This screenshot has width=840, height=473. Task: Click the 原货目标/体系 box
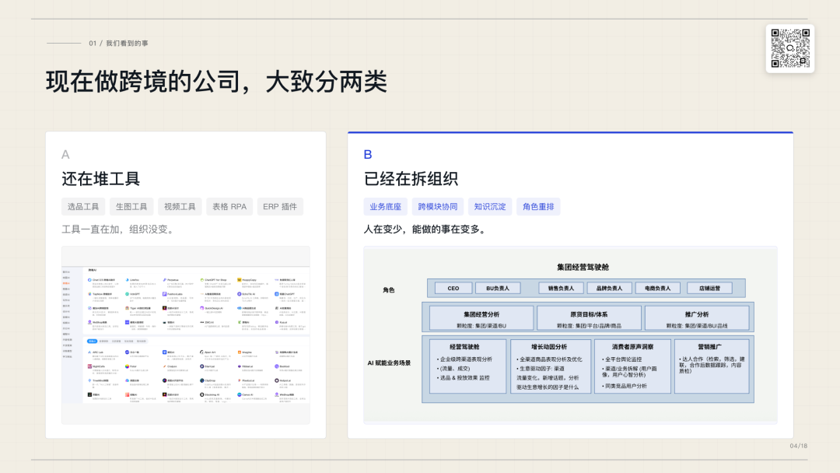coord(590,318)
